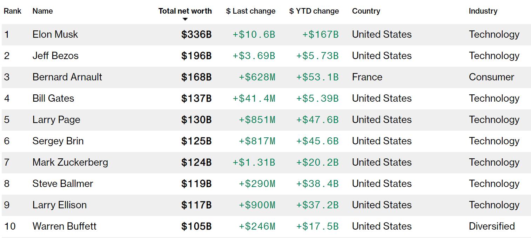View Bill Gates profile
The width and height of the screenshot is (531, 238).
click(x=53, y=99)
